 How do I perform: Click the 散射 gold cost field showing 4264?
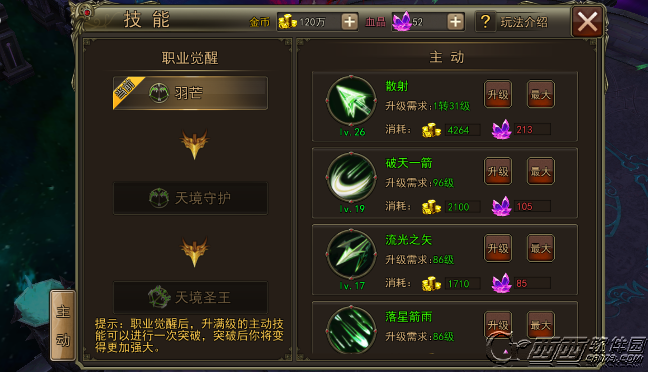tap(462, 130)
